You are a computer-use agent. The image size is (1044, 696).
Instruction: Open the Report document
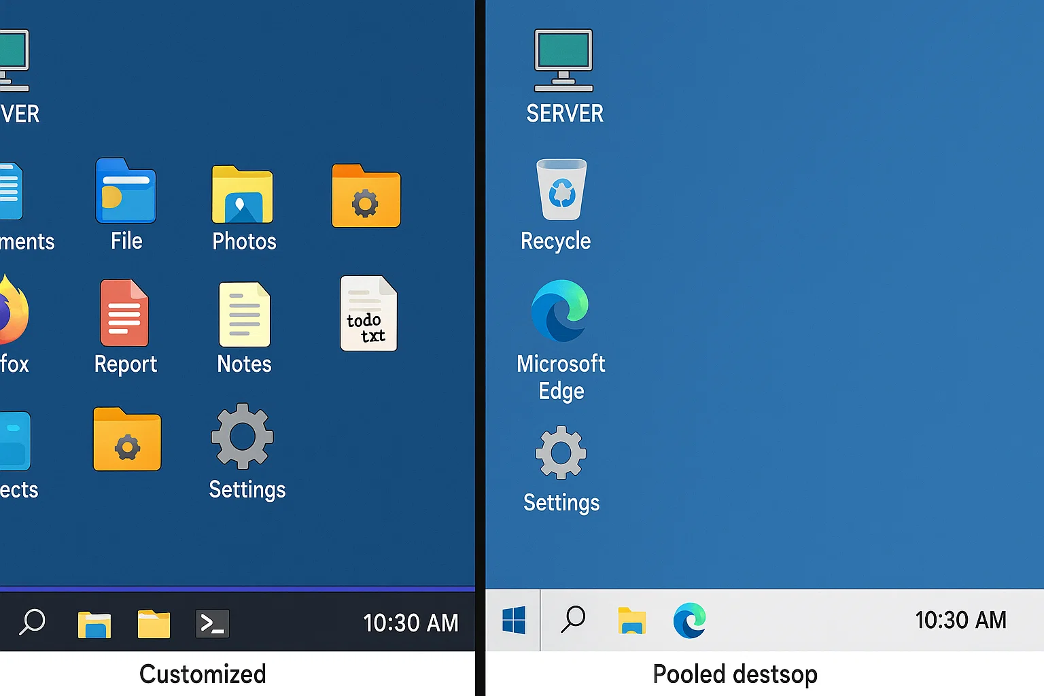pyautogui.click(x=125, y=314)
